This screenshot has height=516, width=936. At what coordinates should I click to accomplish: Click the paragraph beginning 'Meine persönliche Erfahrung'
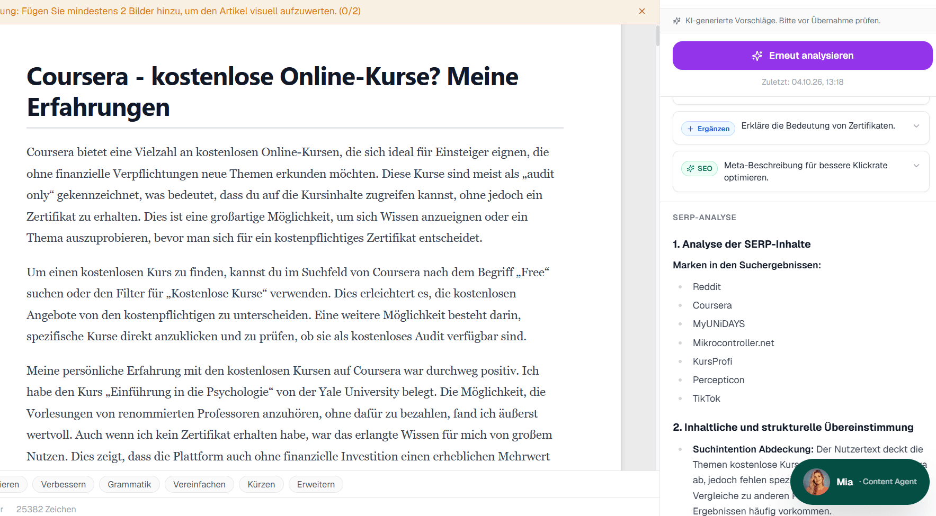click(x=289, y=413)
